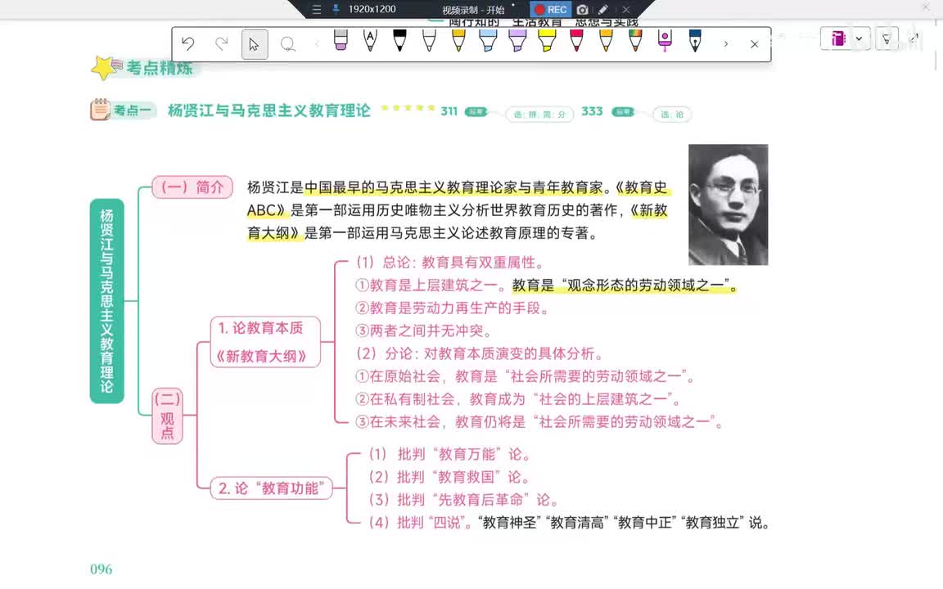Image resolution: width=943 pixels, height=589 pixels.
Task: Open the annotation pencil in the recording bar
Action: 603,10
